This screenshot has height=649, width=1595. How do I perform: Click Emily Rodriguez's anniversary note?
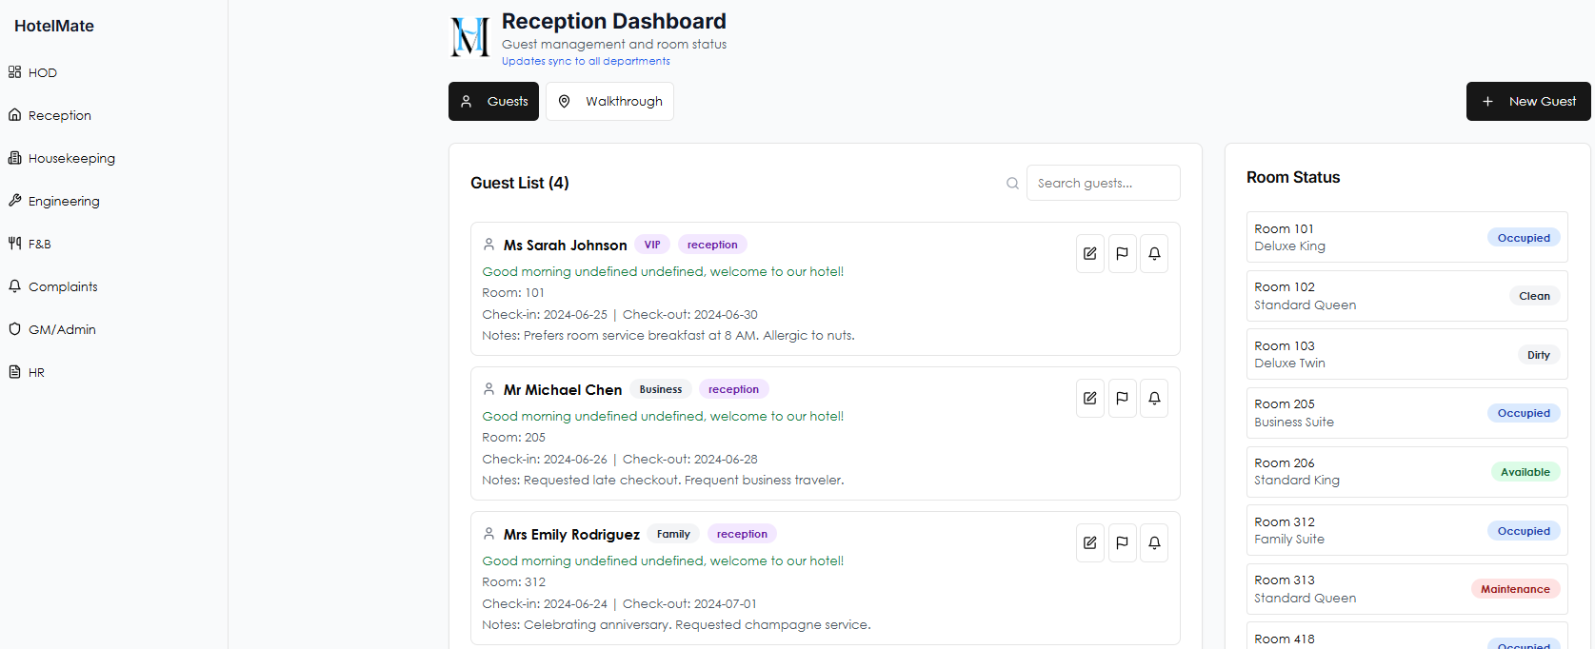[676, 624]
